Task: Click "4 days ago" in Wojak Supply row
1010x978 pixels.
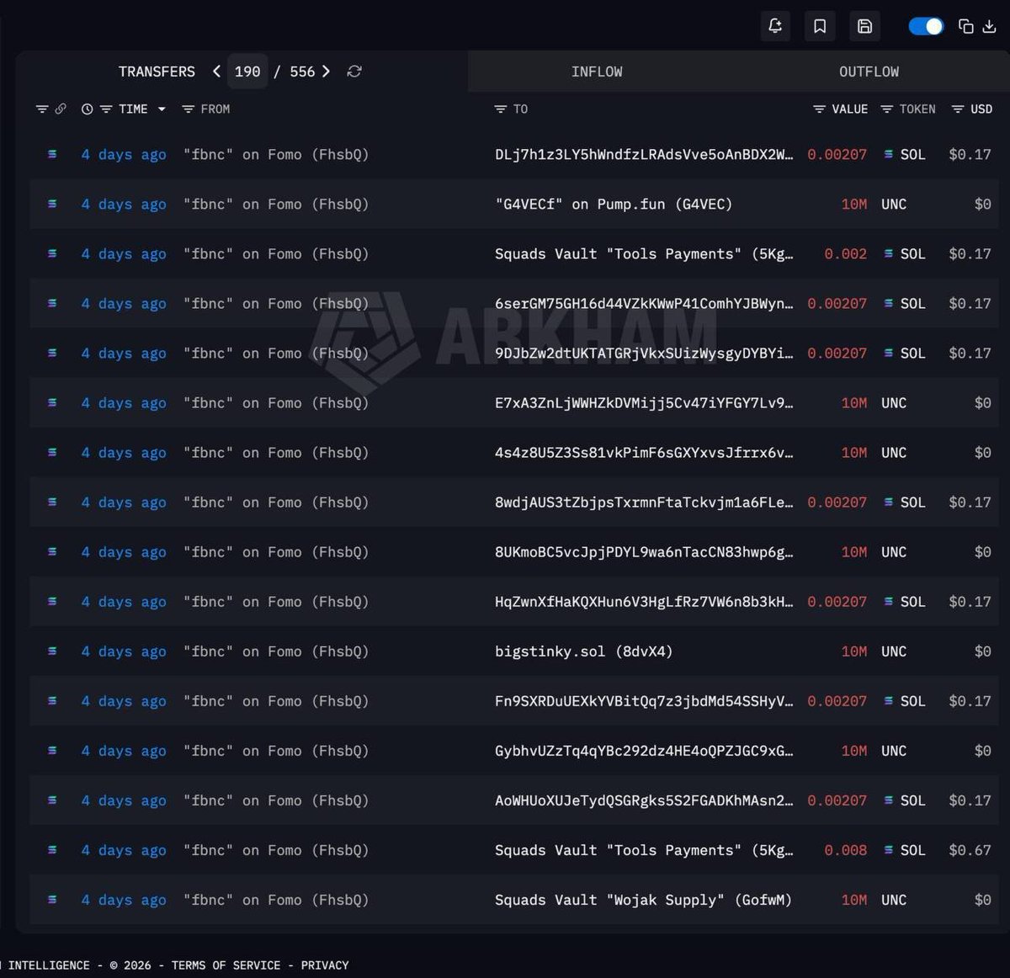Action: tap(124, 900)
